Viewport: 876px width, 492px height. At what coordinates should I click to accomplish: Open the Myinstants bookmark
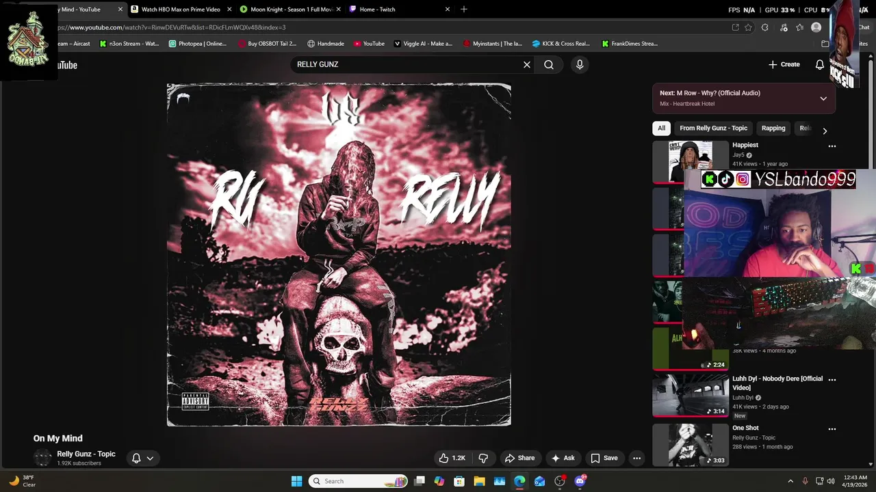coord(493,44)
